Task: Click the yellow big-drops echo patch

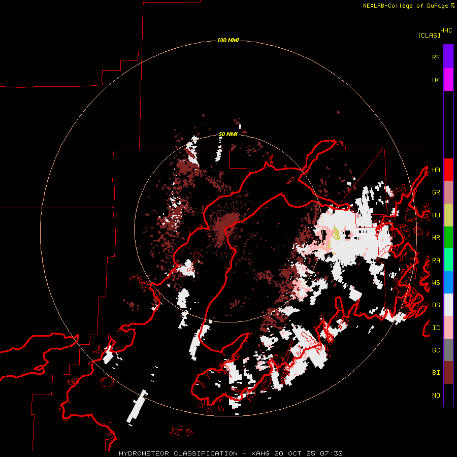Action: 336,234
